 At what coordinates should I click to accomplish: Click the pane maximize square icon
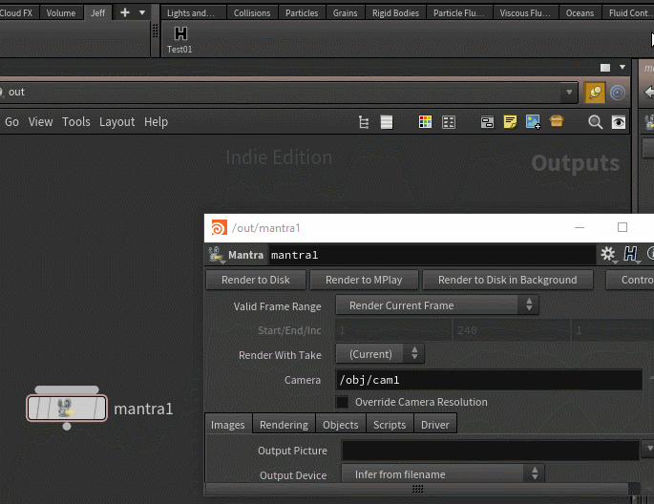pyautogui.click(x=605, y=68)
